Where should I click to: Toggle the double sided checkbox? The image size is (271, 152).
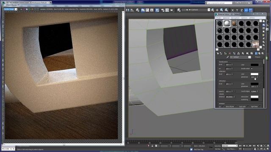[252, 68]
